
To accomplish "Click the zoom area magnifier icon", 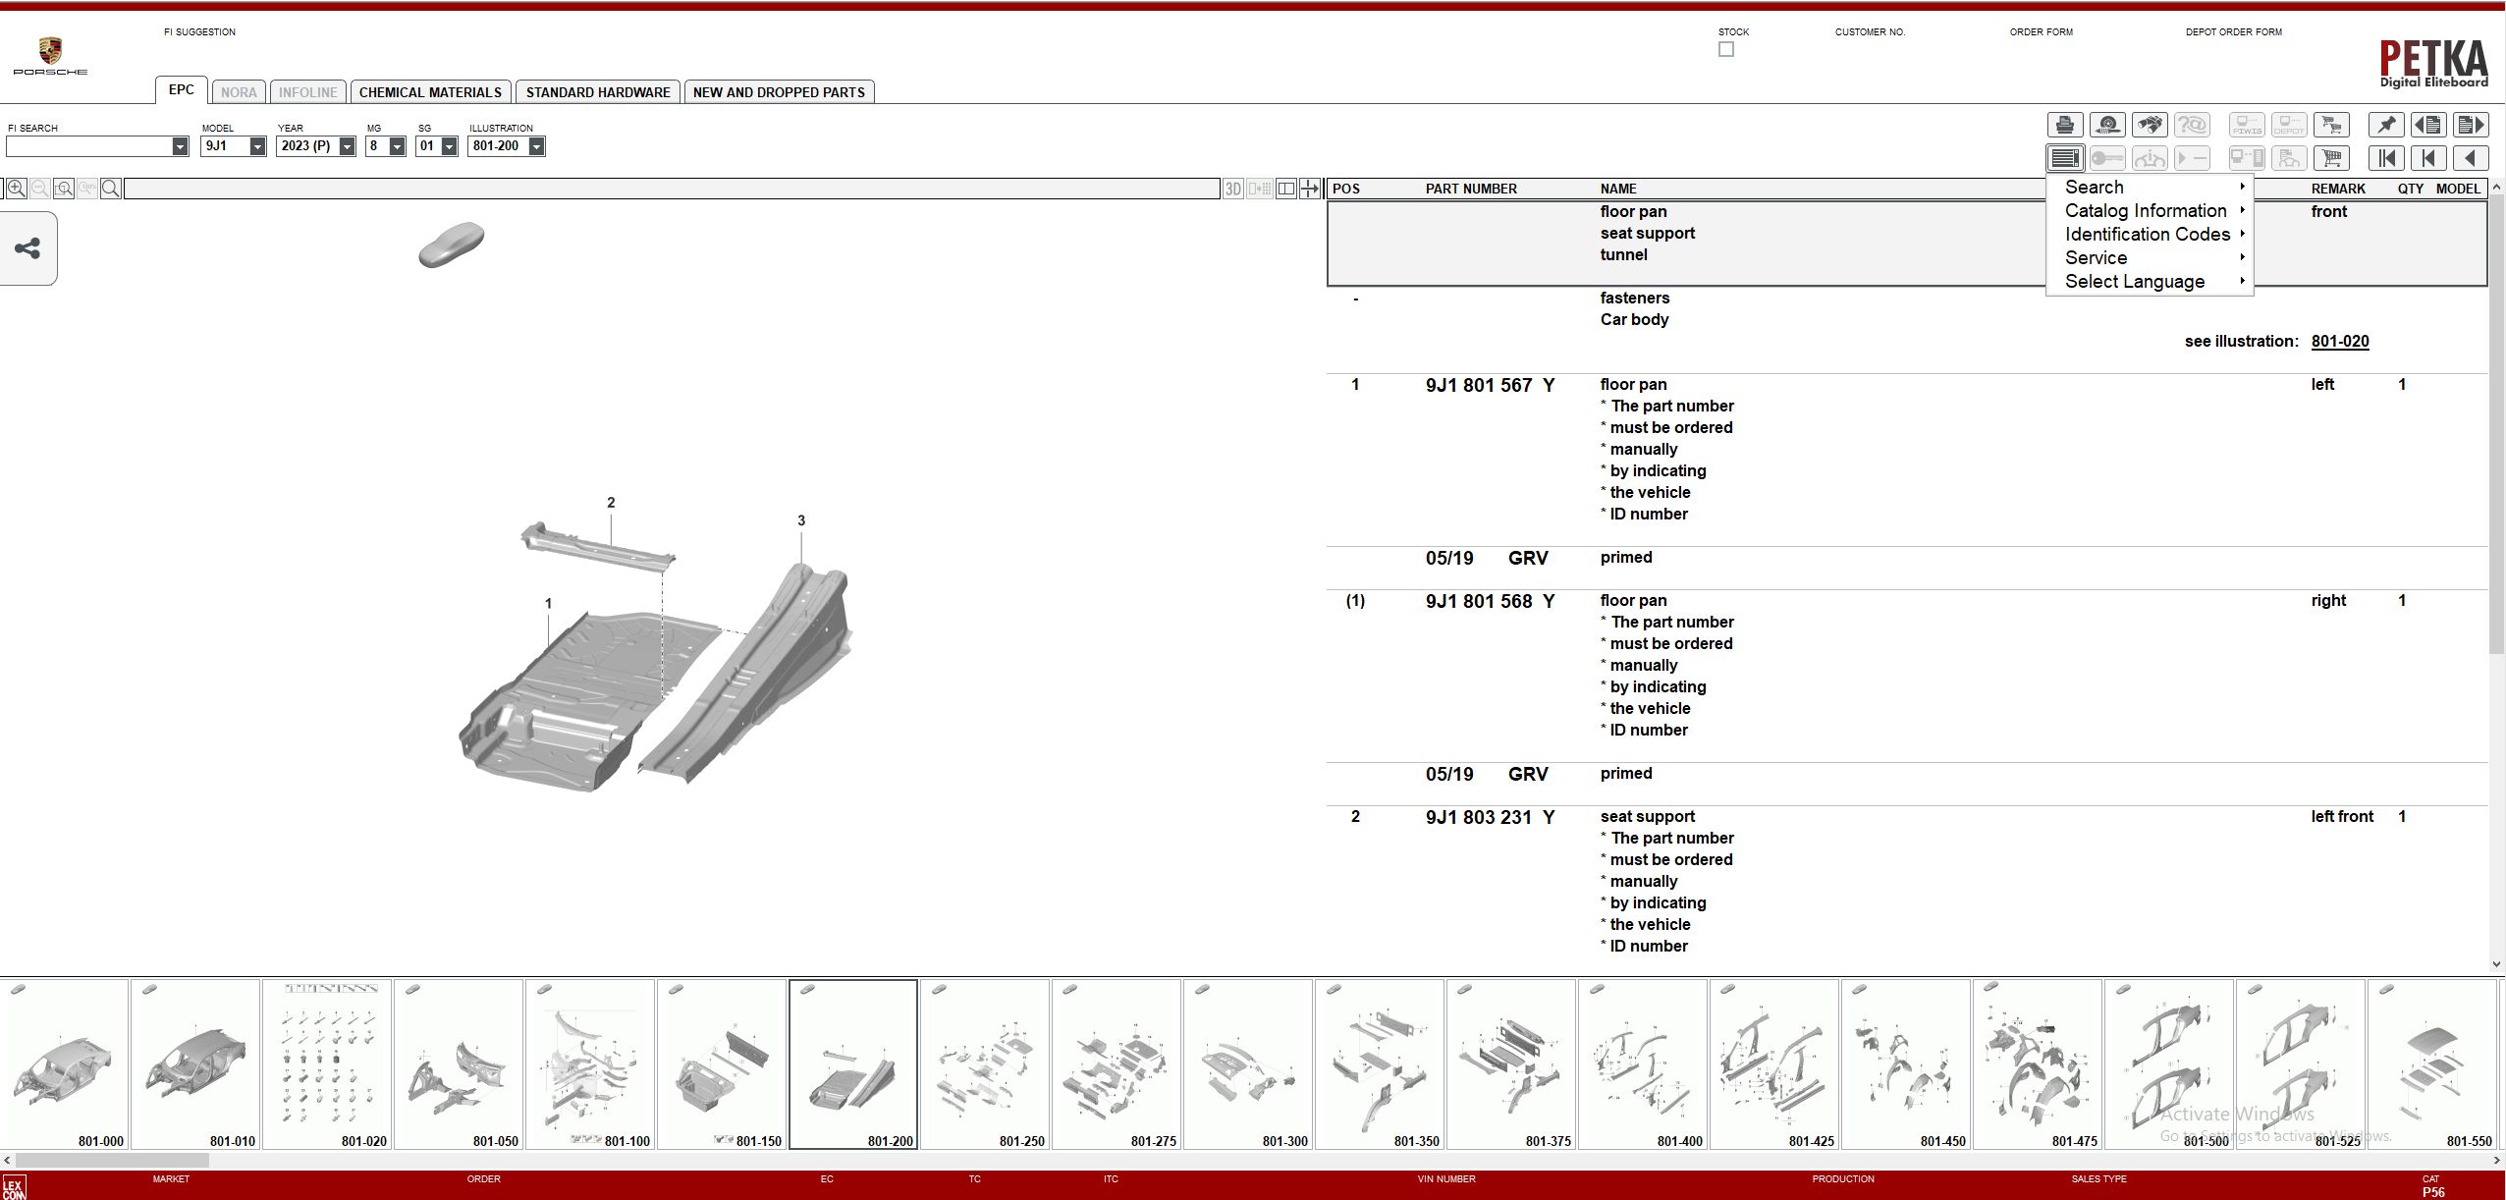I will tap(64, 189).
